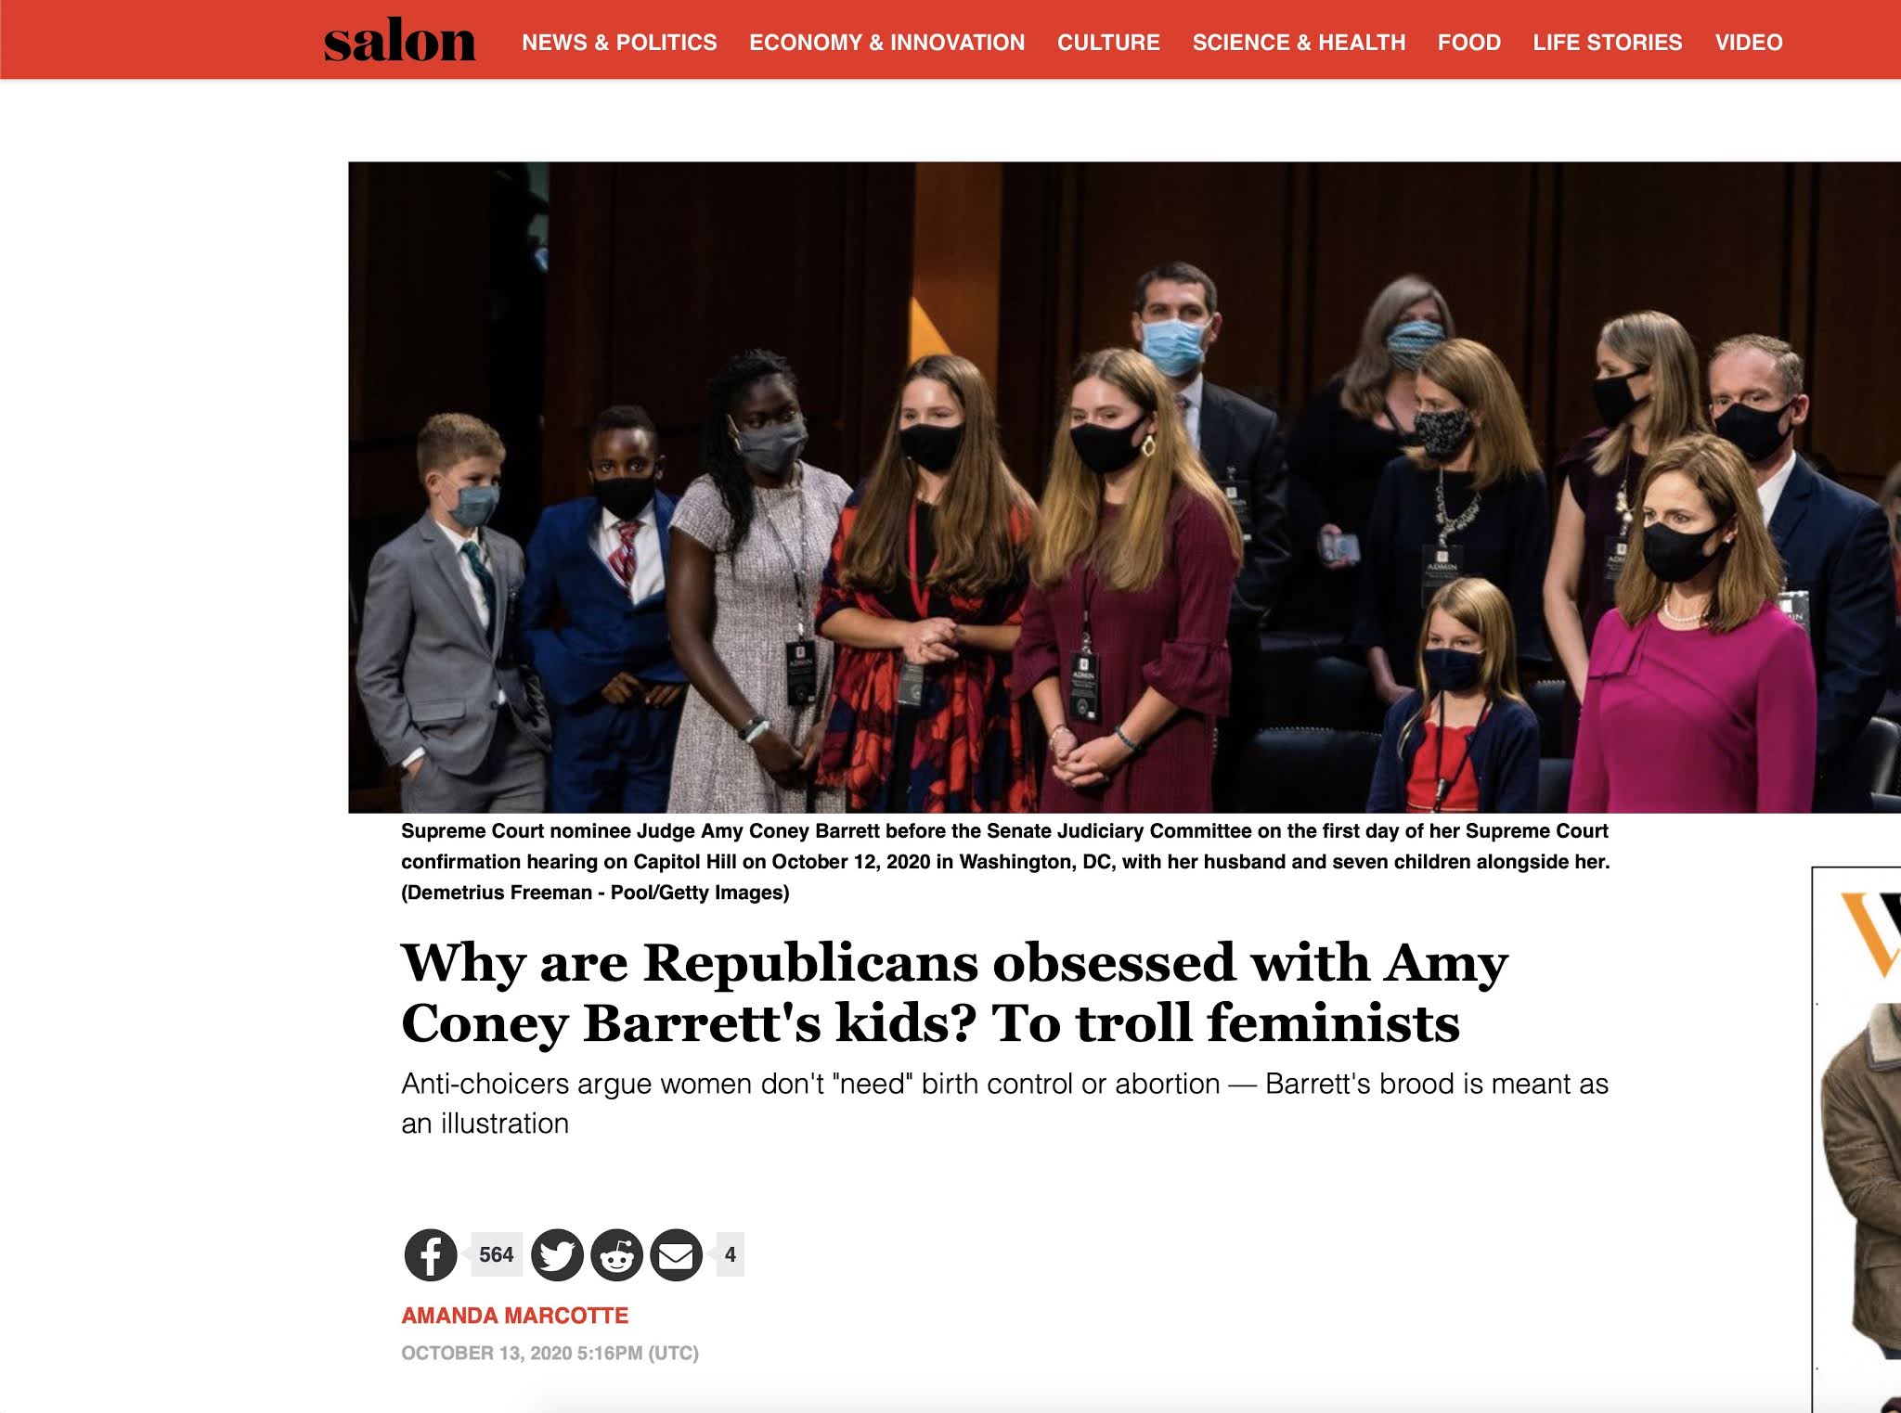Visit author Amanda Marcotte's page
1901x1413 pixels.
[514, 1316]
